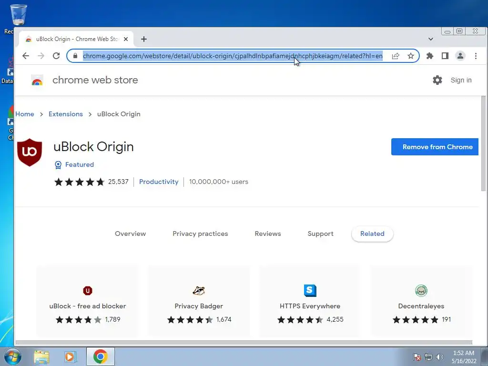Open the uBlock - free ad blocker card
This screenshot has height=366, width=488.
click(x=88, y=301)
